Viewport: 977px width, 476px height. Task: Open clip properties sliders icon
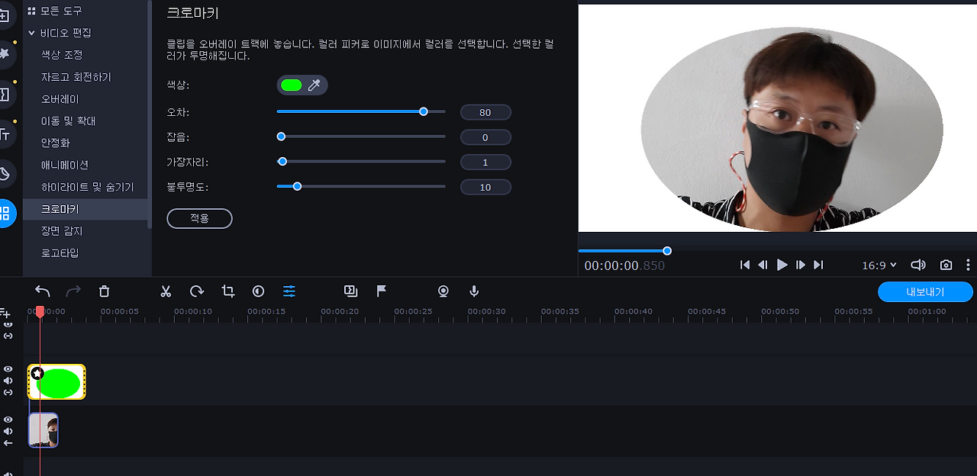click(x=289, y=291)
